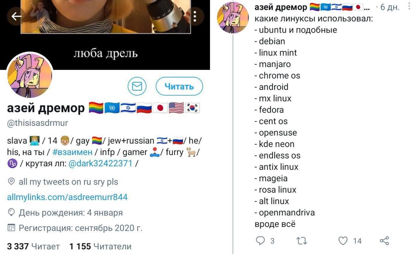Screen dimensions: 418x254
Task: Open the allmylinks.com/asdreemurr844 link
Action: pyautogui.click(x=67, y=197)
